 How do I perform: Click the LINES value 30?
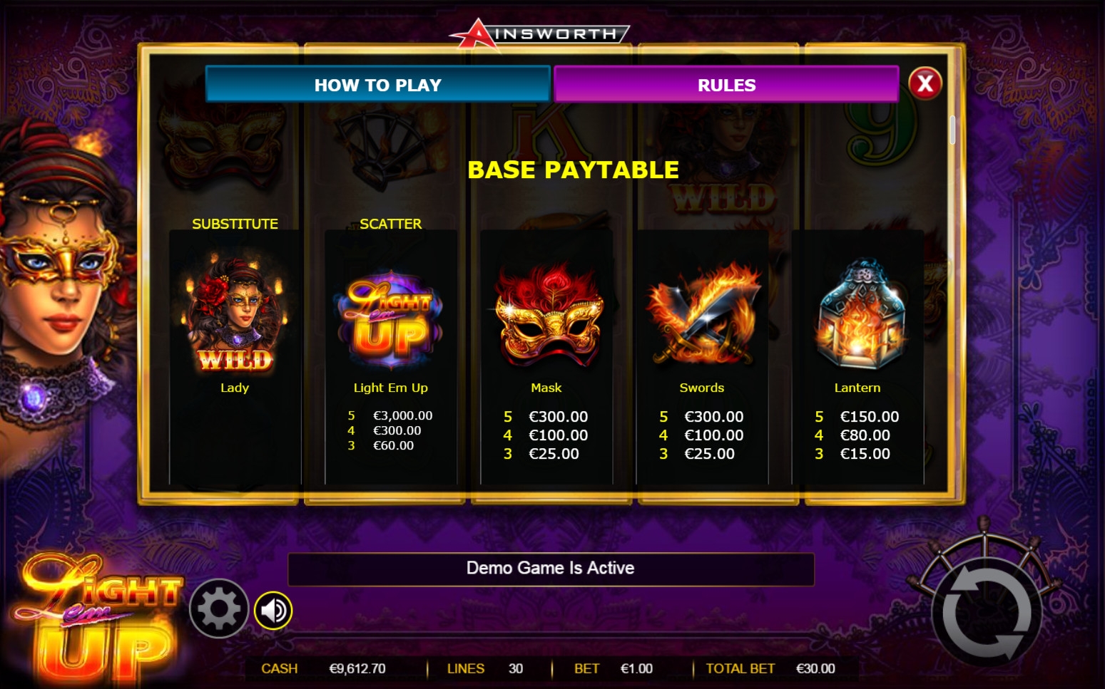pyautogui.click(x=516, y=668)
